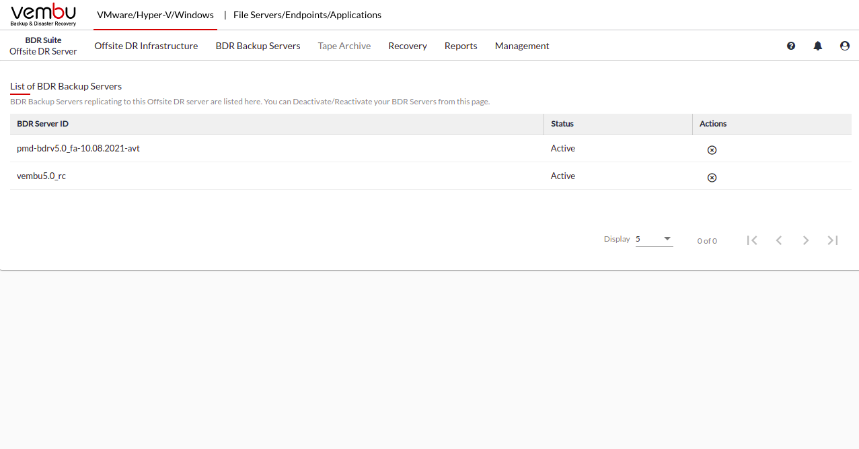Open the Reports menu
859x449 pixels.
tap(461, 46)
